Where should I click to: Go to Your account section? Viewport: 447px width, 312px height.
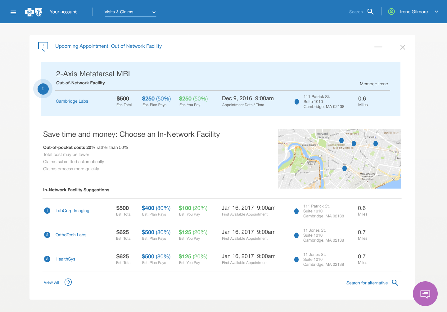[63, 12]
